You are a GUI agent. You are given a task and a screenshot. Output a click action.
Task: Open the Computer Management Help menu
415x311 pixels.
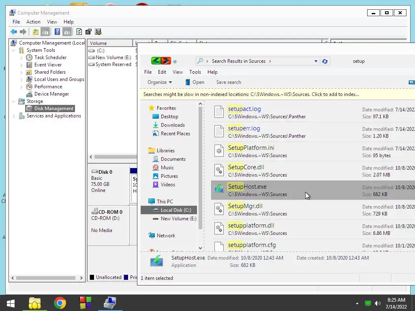click(x=68, y=22)
